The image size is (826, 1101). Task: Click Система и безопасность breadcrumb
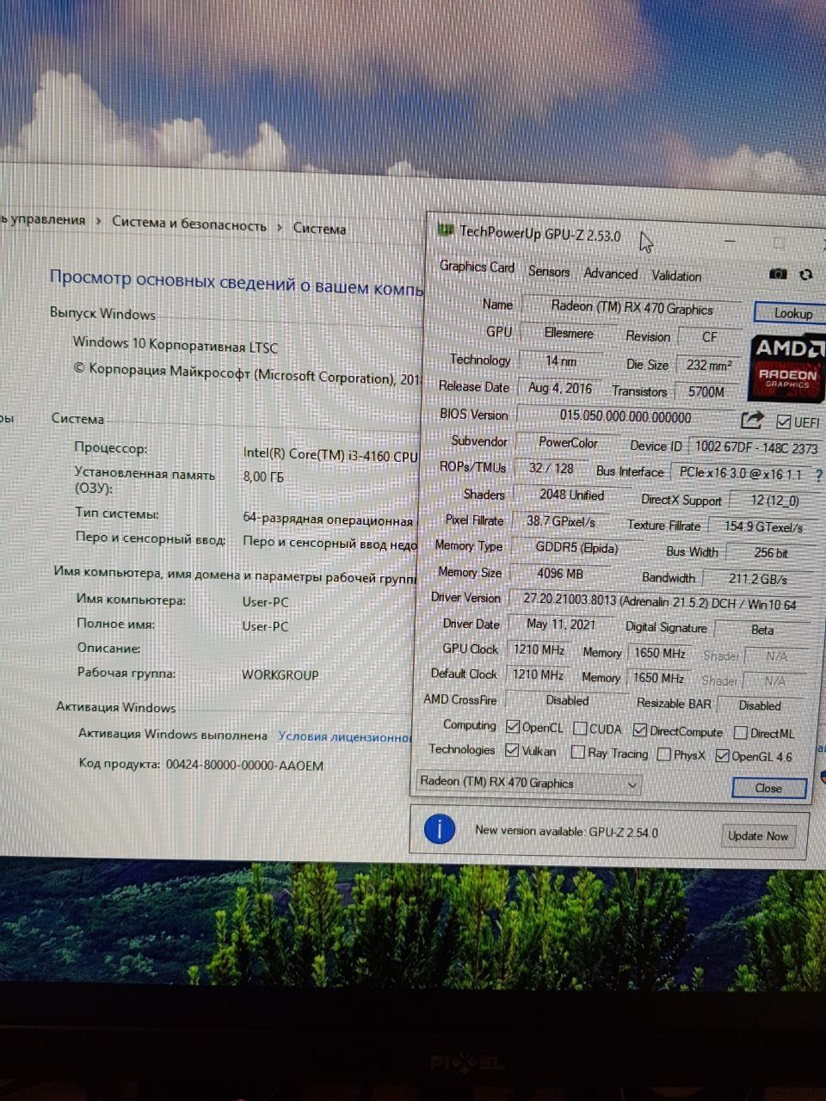[x=189, y=224]
